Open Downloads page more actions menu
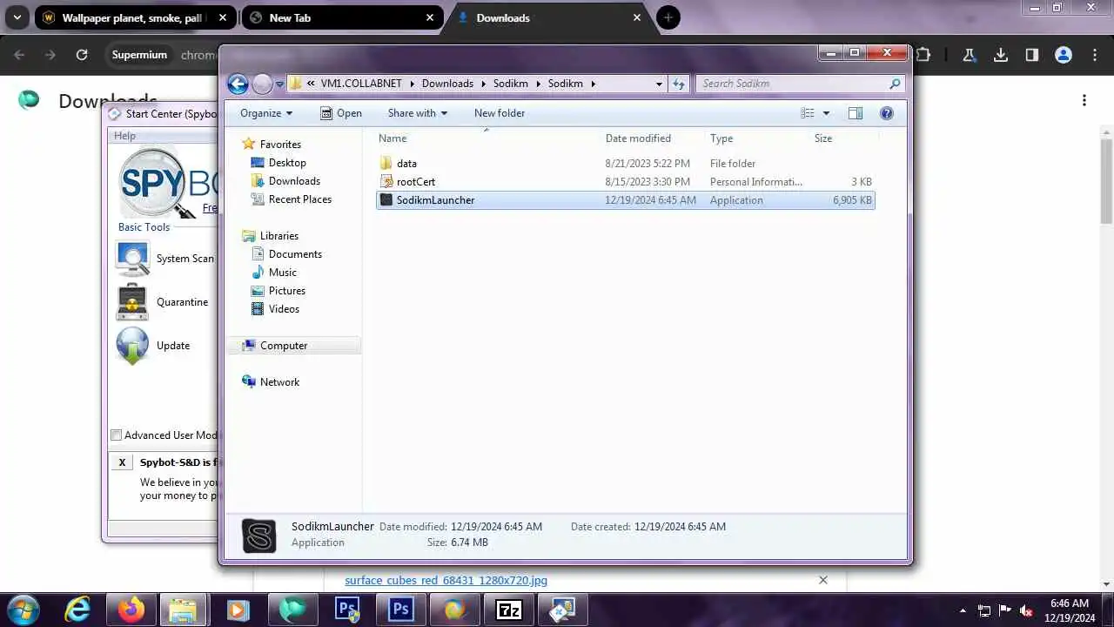Viewport: 1114px width, 627px height. 1084,100
